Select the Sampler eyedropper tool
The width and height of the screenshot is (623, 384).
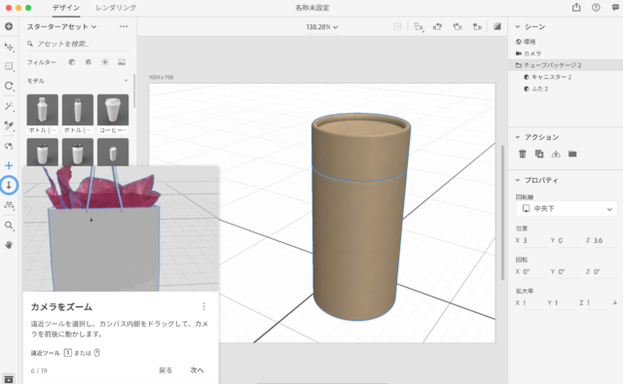(9, 125)
